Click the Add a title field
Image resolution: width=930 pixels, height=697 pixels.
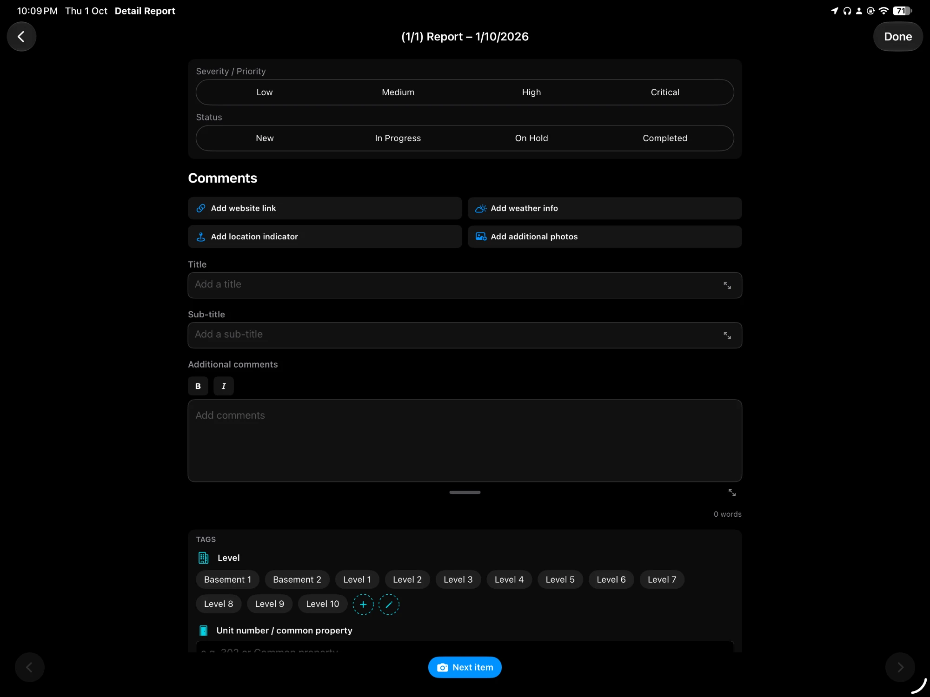465,285
